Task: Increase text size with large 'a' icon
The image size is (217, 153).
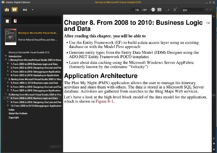Action: coord(175,9)
